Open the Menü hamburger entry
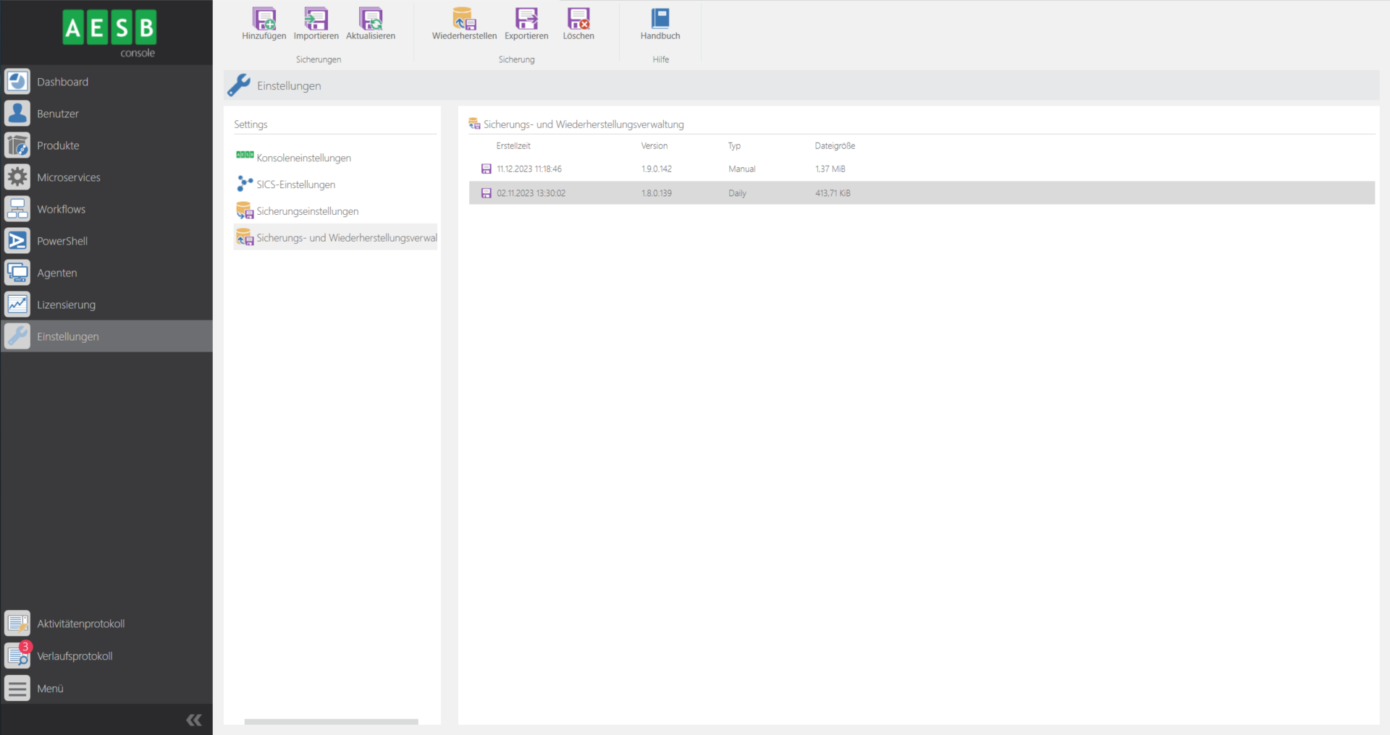 point(50,689)
